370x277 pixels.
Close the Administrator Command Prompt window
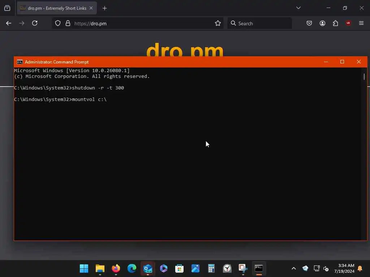click(359, 62)
